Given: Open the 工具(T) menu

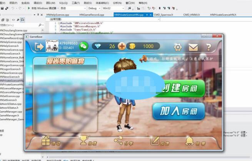Looking at the screenshot, I should 75,3.
